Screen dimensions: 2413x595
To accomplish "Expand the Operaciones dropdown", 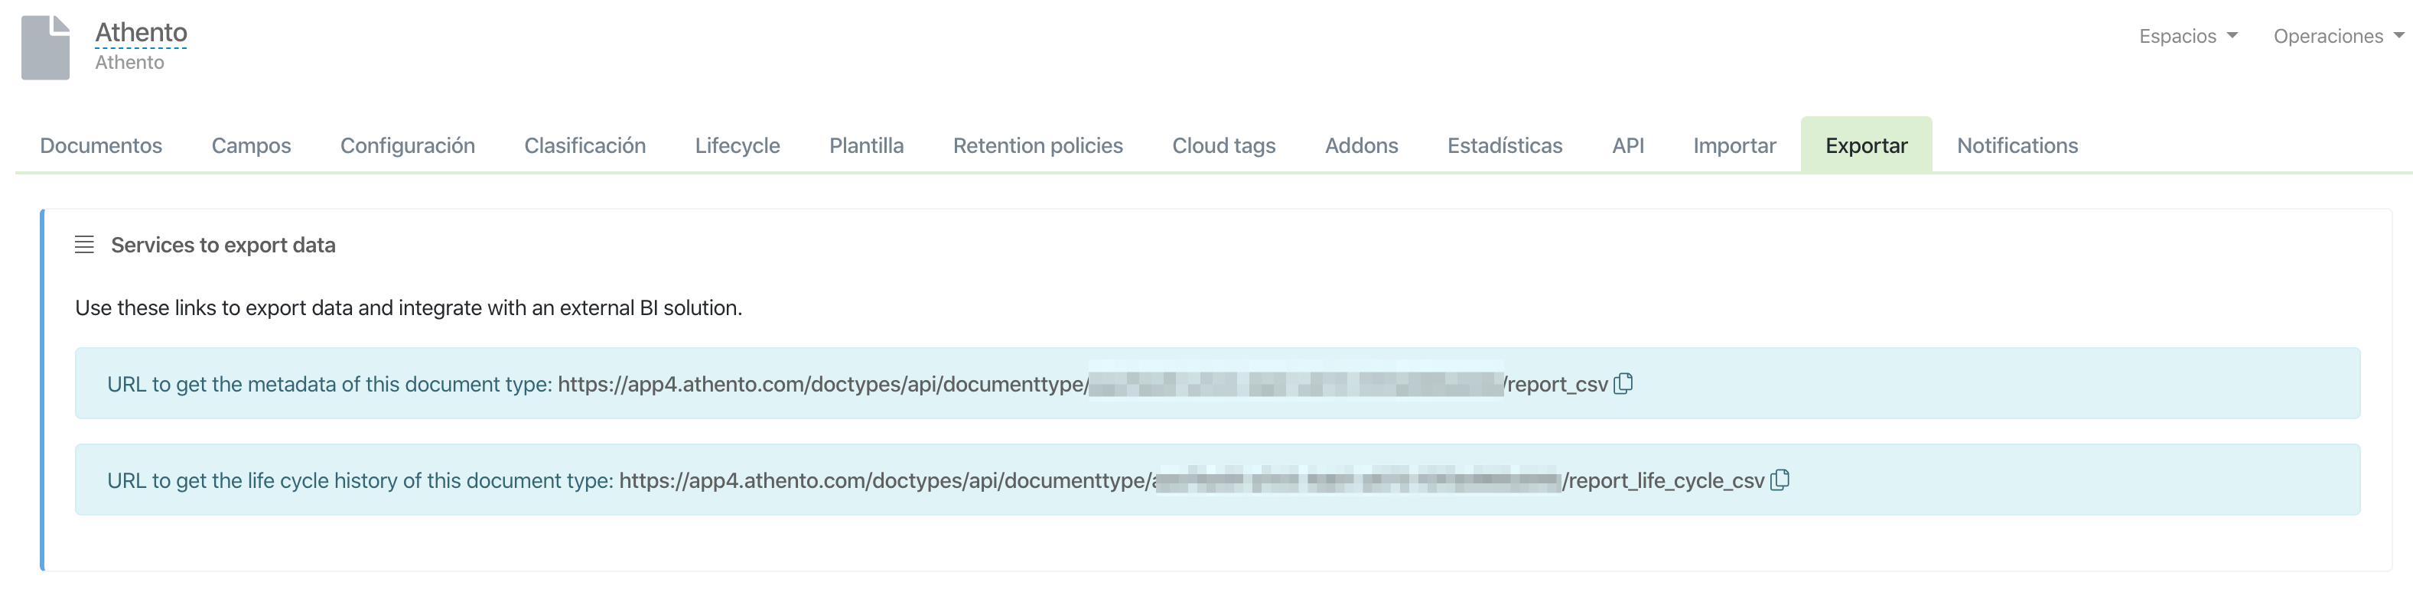I will coord(2338,36).
